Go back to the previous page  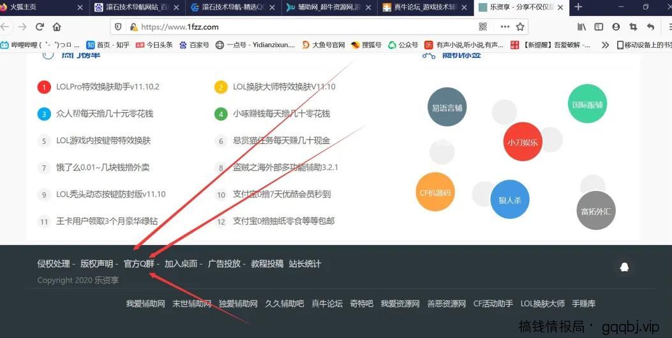(x=4, y=27)
